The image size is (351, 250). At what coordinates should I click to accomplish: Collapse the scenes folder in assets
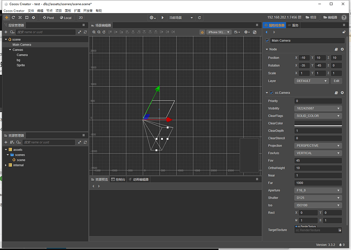coord(8,155)
